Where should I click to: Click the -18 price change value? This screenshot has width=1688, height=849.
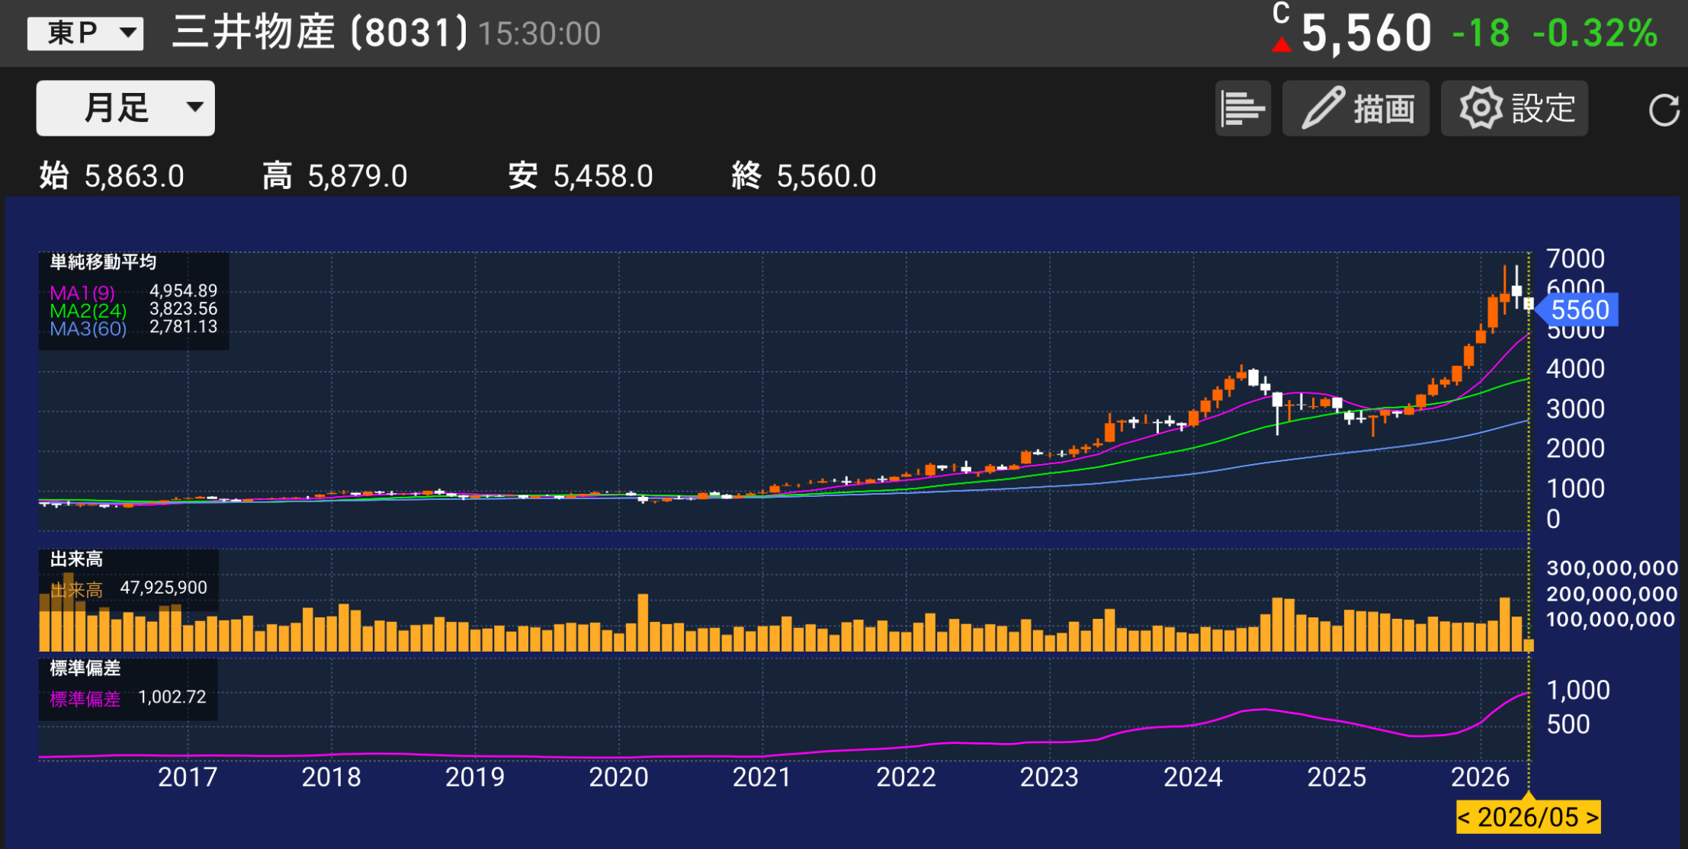point(1481,34)
